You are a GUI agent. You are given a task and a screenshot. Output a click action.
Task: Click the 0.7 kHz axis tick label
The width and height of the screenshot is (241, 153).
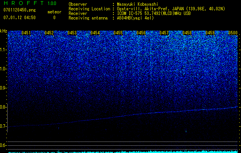click(x=3, y=126)
